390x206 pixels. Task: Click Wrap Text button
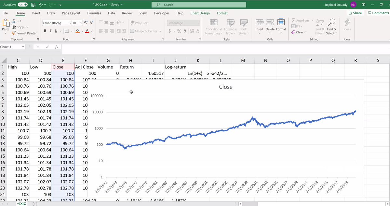coord(140,23)
